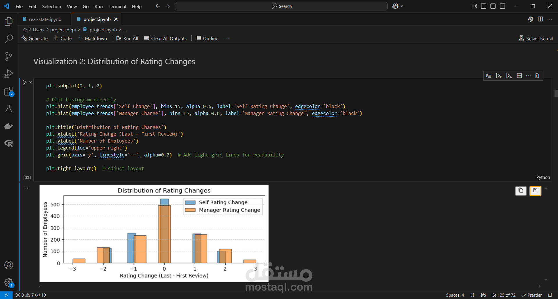558x299 pixels.
Task: Close the project.ipynb tab
Action: point(116,19)
